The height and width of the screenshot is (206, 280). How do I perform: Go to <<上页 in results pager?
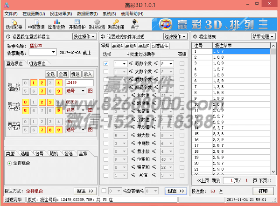(203, 181)
